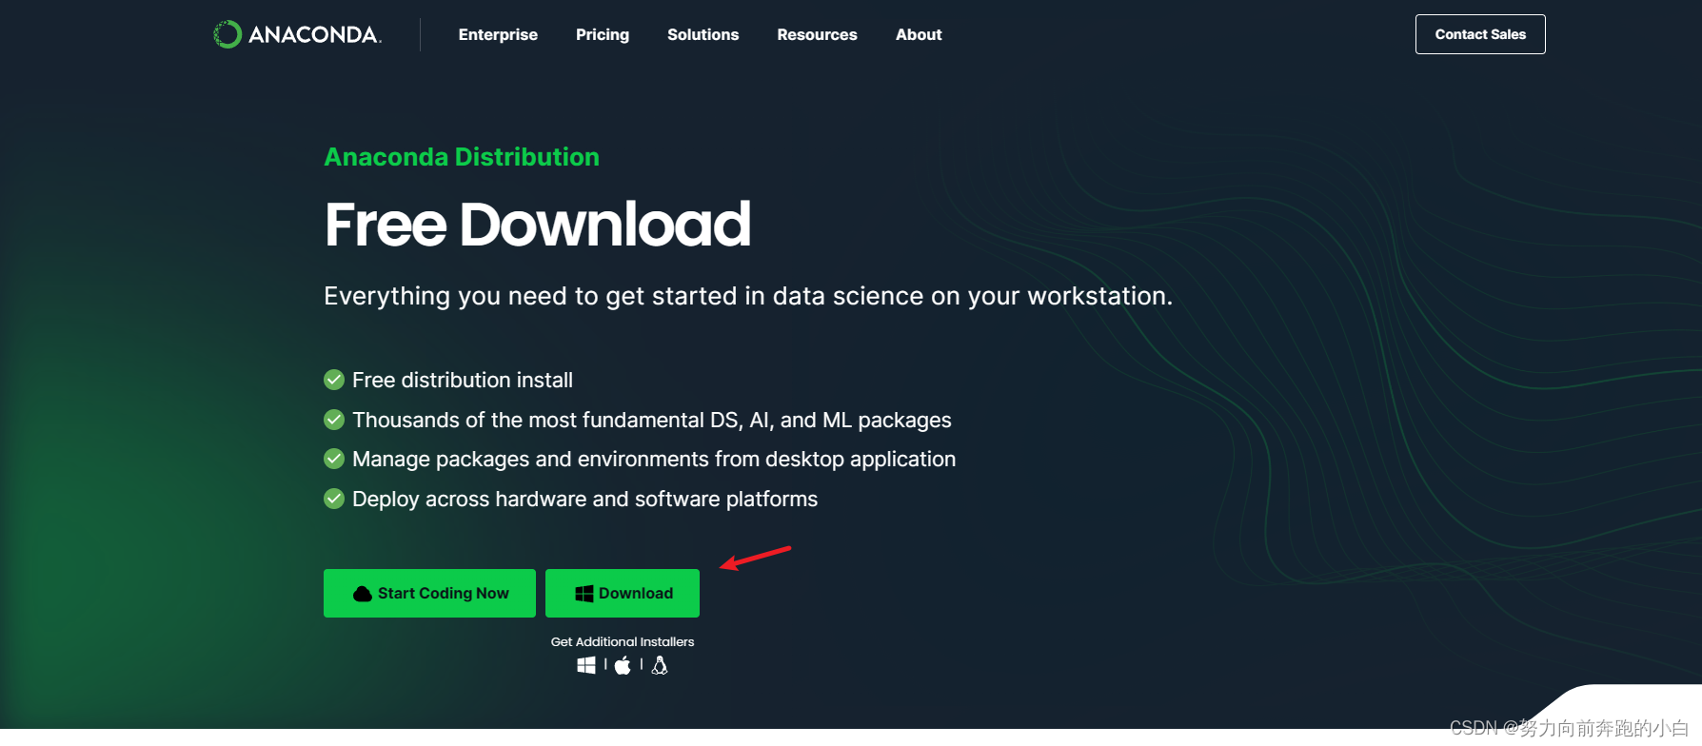Click the Linux penguin installer icon
Screen dimensions: 1702x746
point(660,665)
